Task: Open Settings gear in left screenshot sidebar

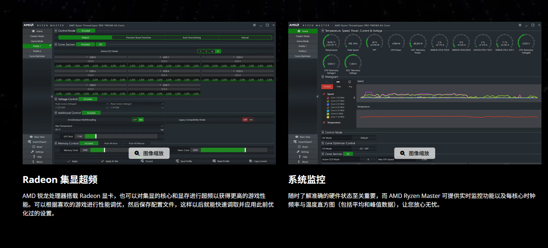Action: click(x=33, y=152)
